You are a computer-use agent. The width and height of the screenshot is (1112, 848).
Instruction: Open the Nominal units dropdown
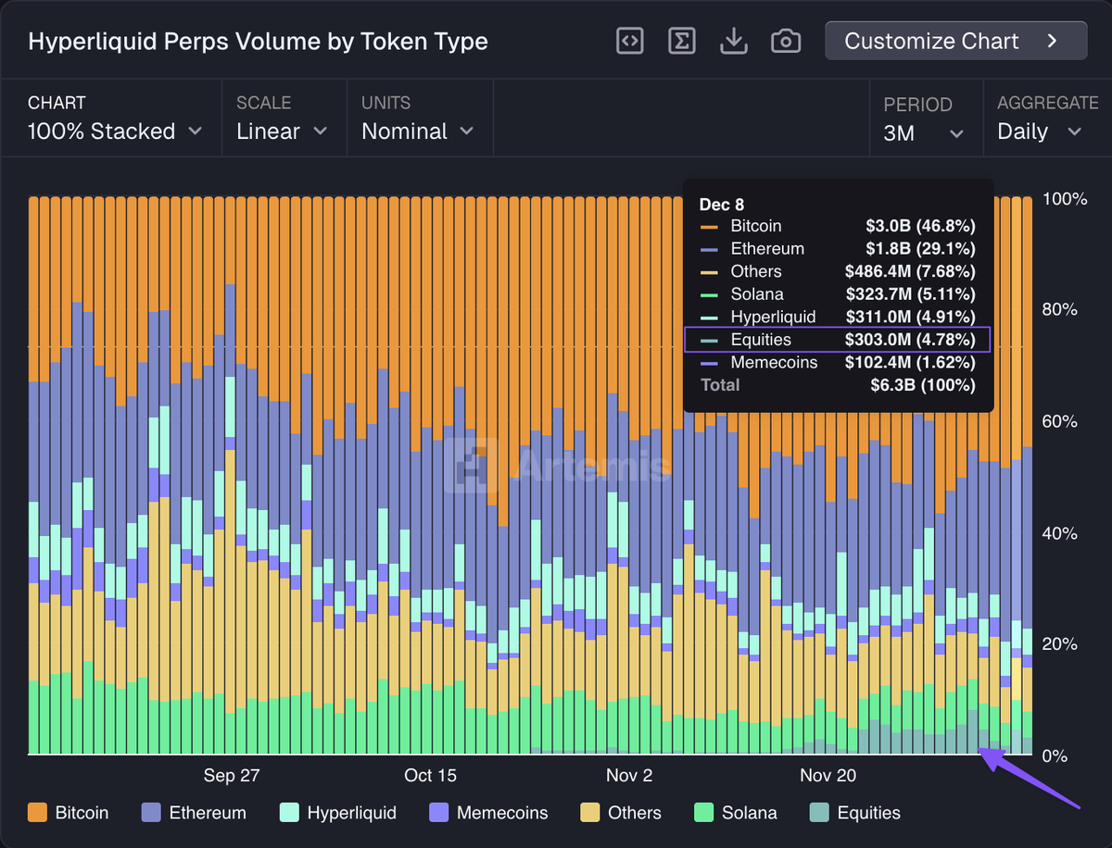(418, 131)
